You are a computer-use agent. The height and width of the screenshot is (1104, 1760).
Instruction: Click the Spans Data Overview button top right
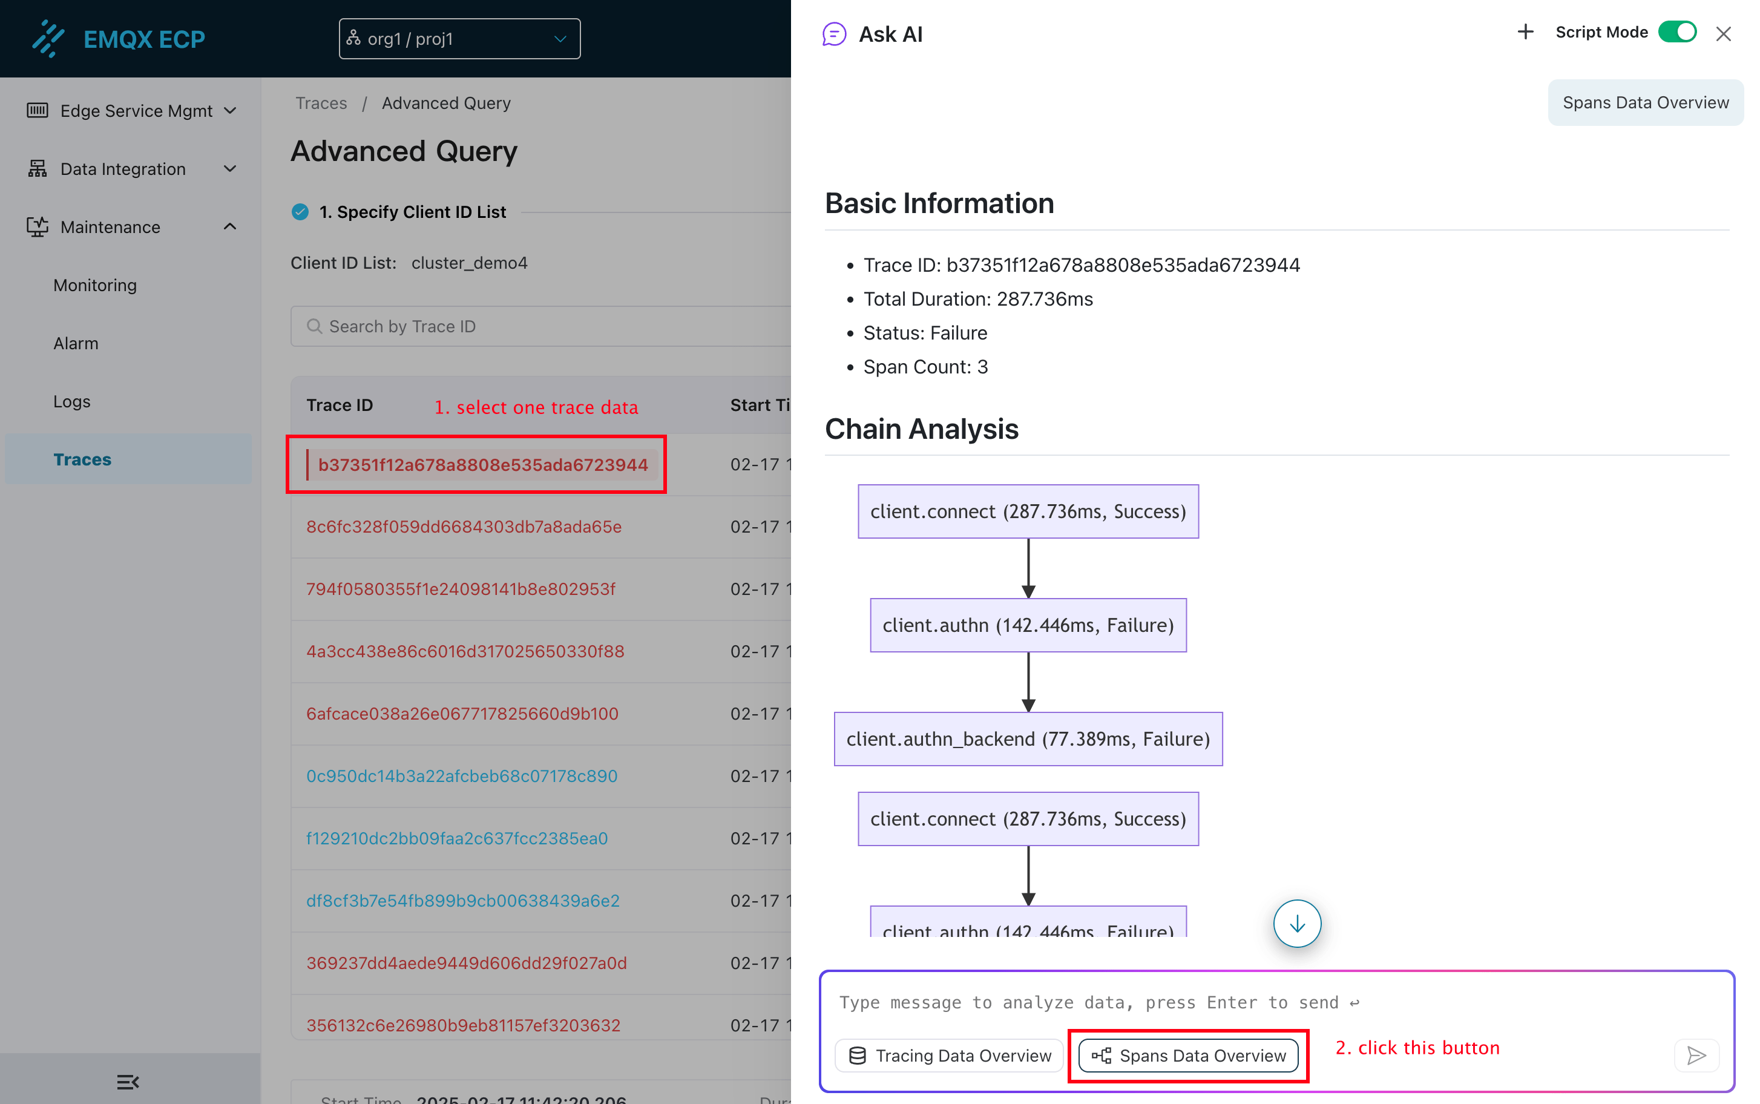tap(1644, 102)
